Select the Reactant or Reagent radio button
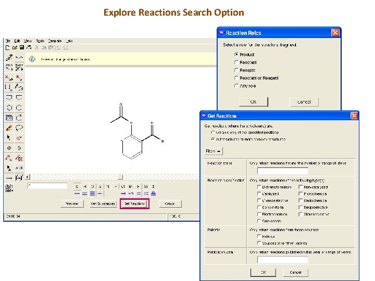This screenshot has width=375, height=281. pos(236,78)
